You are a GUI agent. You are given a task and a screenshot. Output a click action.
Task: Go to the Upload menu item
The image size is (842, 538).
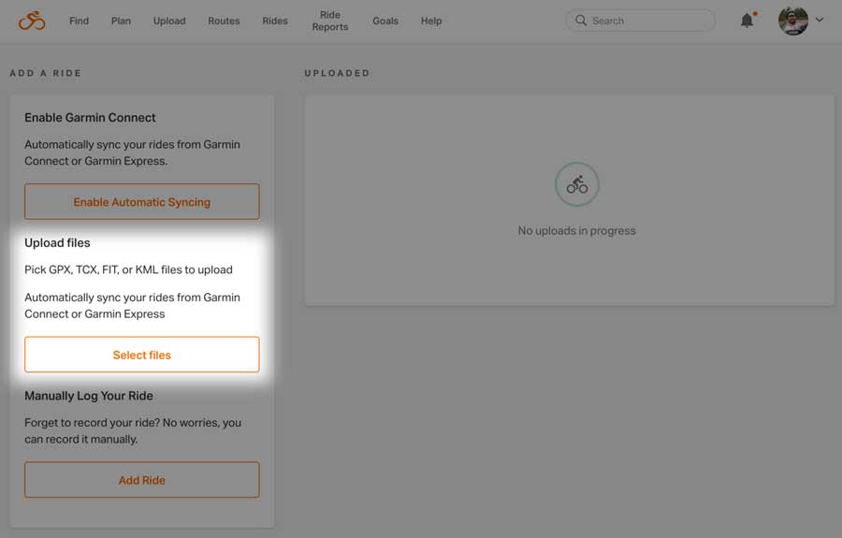169,21
